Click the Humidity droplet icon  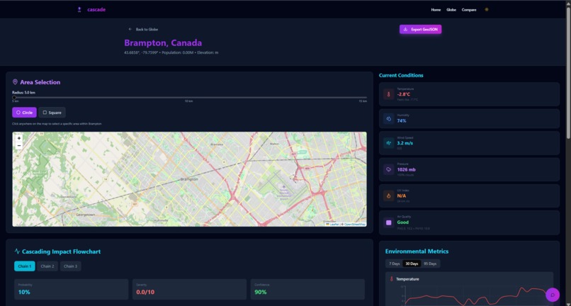(388, 118)
